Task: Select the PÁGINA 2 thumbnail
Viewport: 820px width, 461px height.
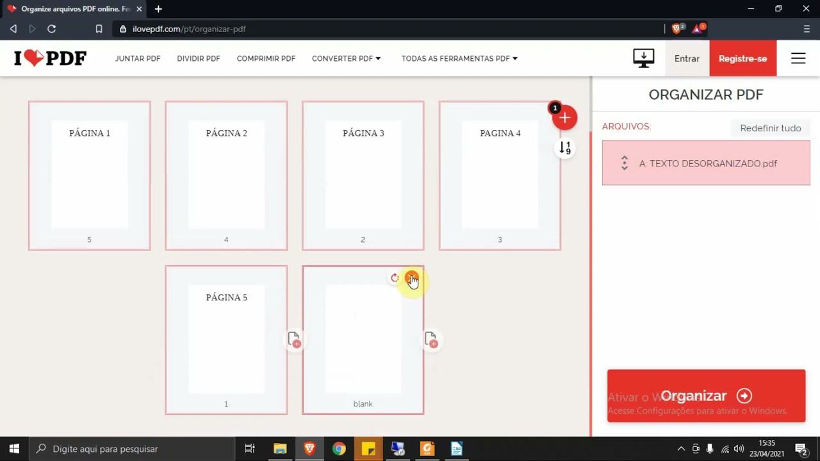Action: point(226,175)
